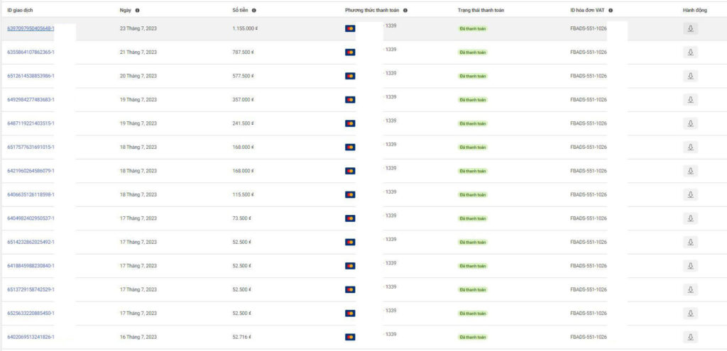Viewport: 727px width, 351px height.
Task: Download receipt for the 73.500 ₫ payment
Action: point(690,218)
